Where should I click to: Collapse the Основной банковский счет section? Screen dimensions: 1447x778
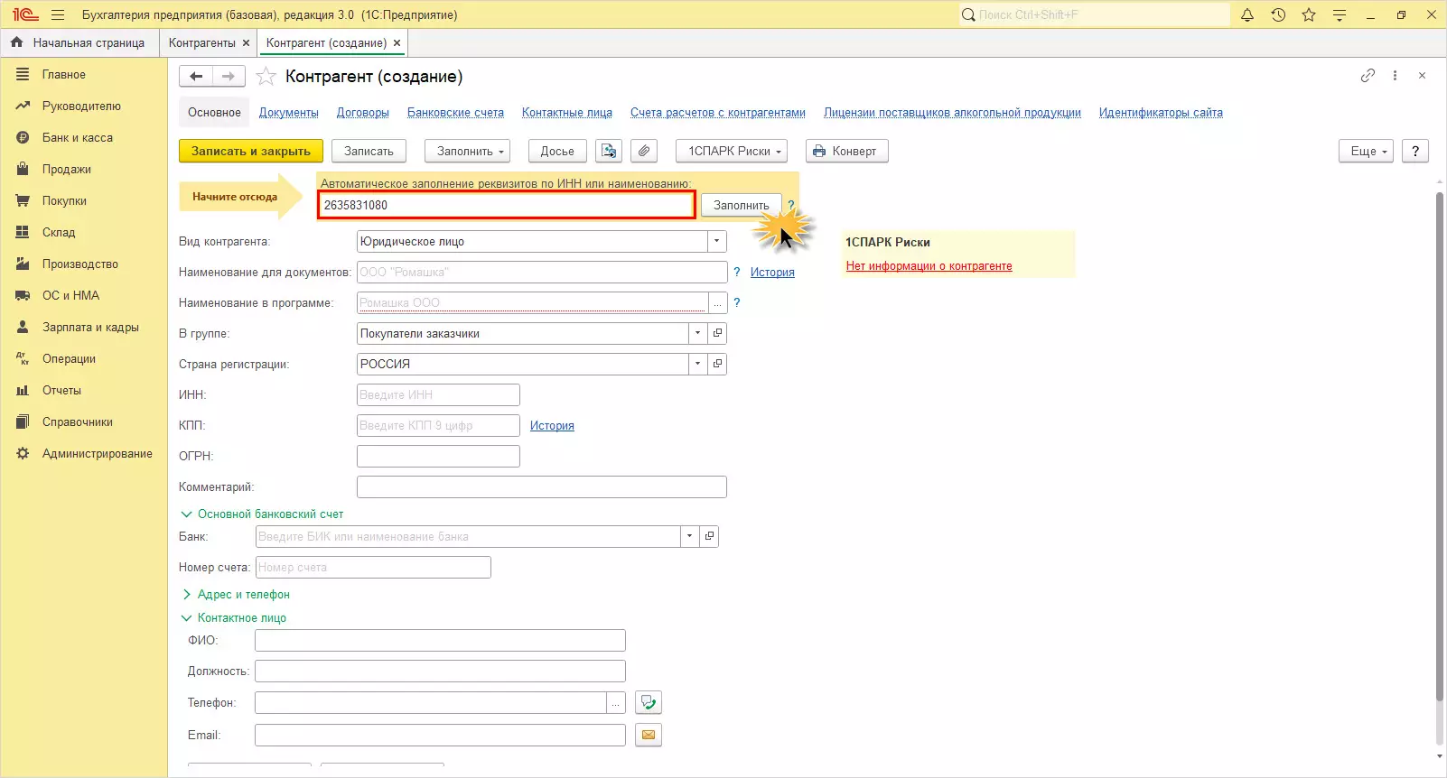pos(262,514)
